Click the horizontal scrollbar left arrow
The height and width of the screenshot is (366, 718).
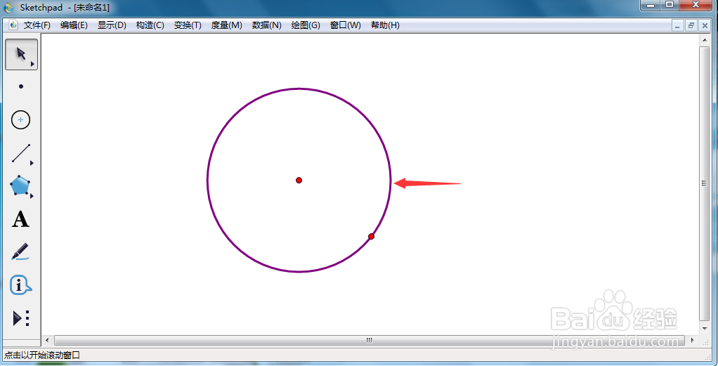[47, 340]
